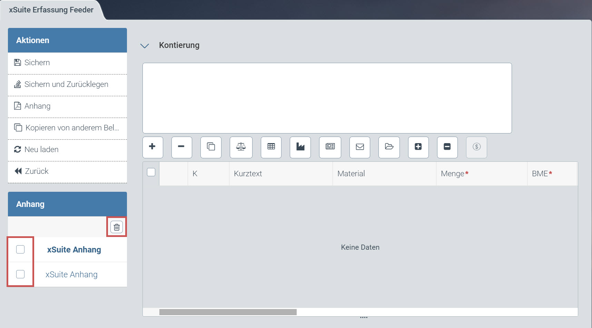This screenshot has width=592, height=328.
Task: Click the filled plus square icon
Action: 418,147
